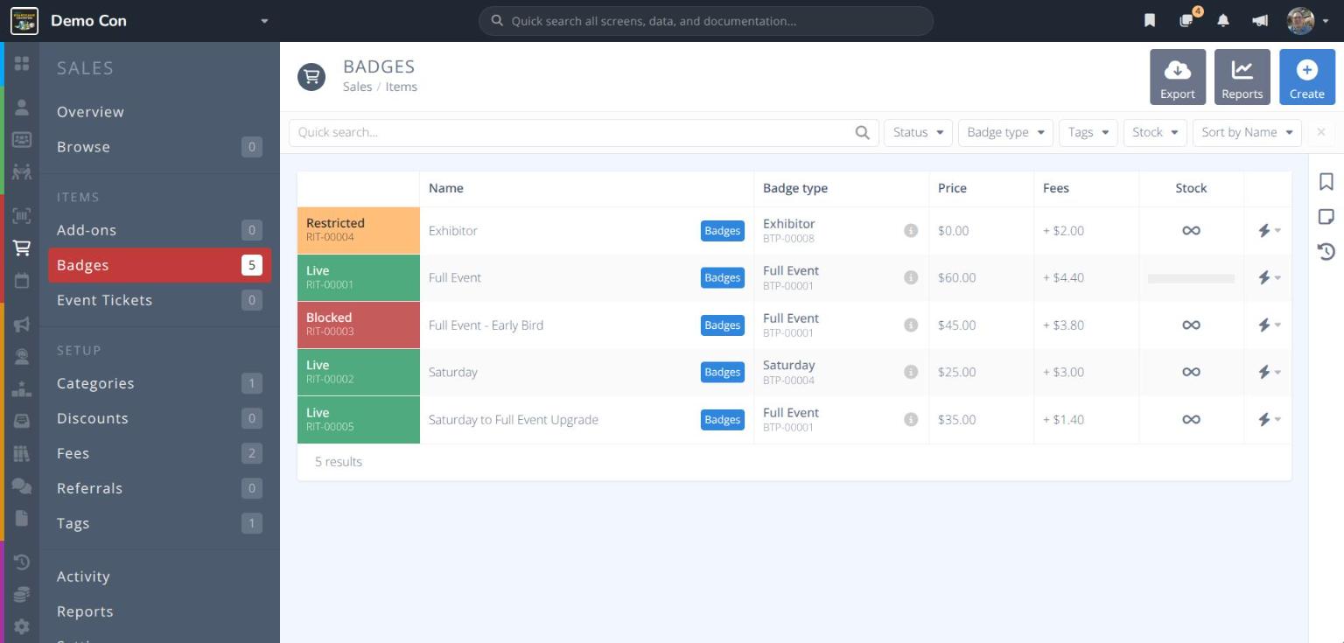
Task: Open the dashboard grid icon in left rail
Action: (x=22, y=63)
